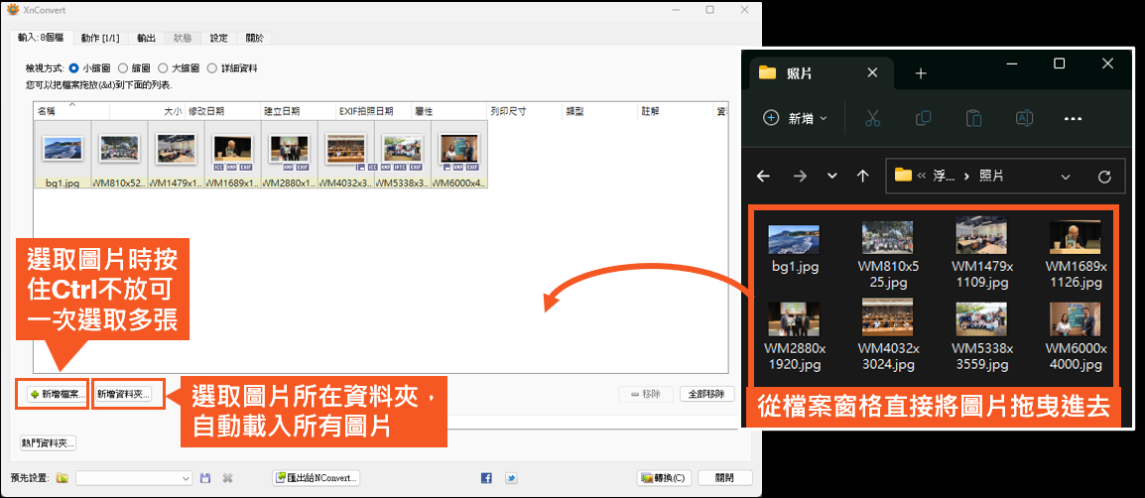Click 匯出給NConvert button
Image resolution: width=1145 pixels, height=498 pixels.
coord(317,478)
